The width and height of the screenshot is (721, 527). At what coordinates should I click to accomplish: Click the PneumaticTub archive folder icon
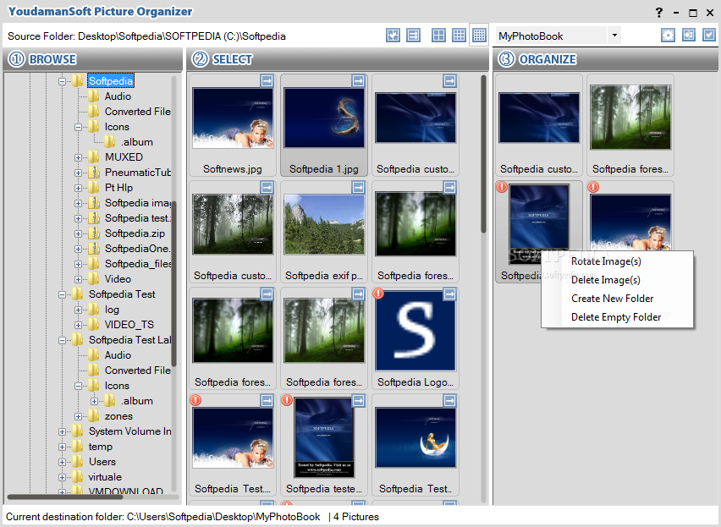tap(94, 173)
